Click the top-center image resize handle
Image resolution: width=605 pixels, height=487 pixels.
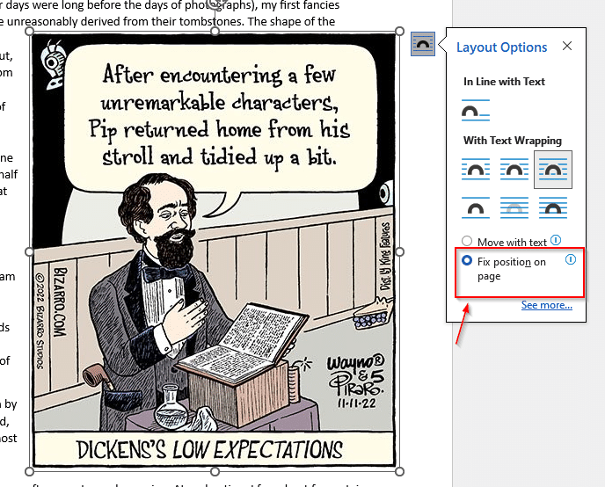(215, 31)
